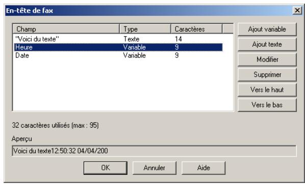The height and width of the screenshot is (184, 305).
Task: Click the Annuler button
Action: click(154, 168)
